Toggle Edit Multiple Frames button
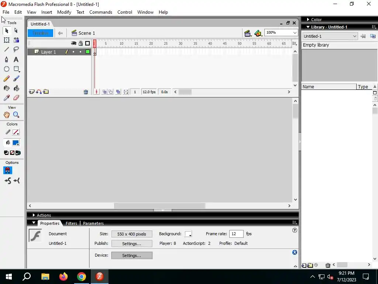The height and width of the screenshot is (284, 378). (118, 92)
